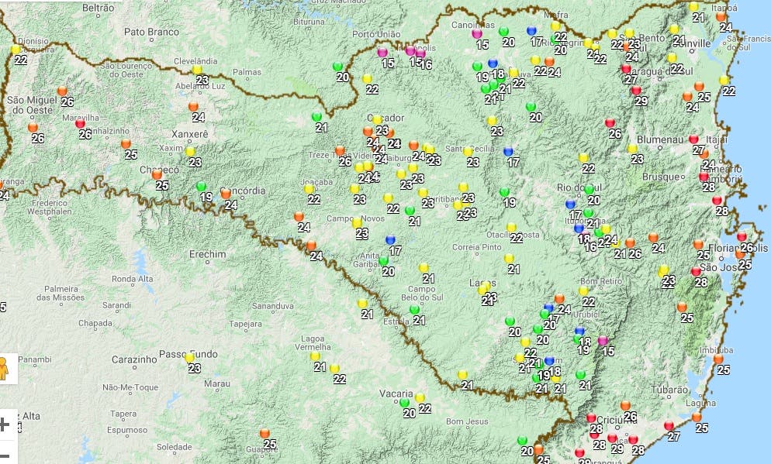Image resolution: width=771 pixels, height=464 pixels.
Task: Zoom in with the plus button
Action: [x=4, y=424]
